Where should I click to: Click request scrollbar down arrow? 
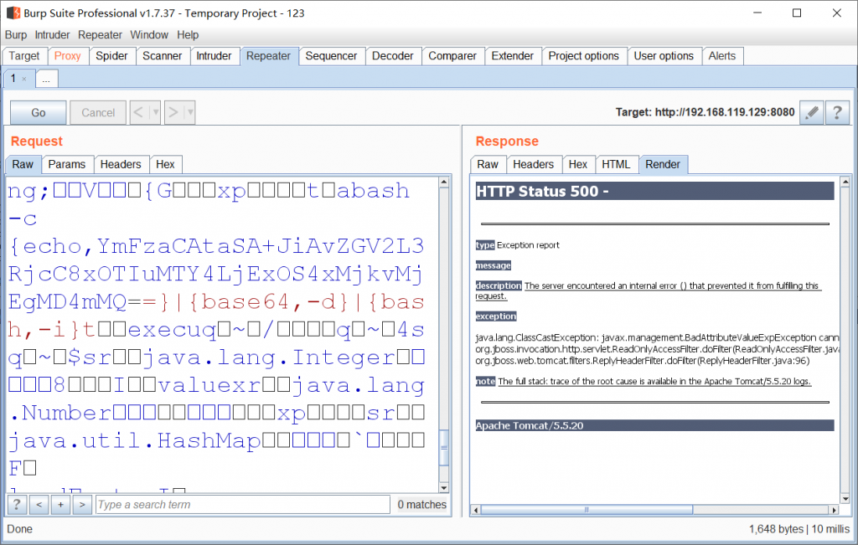[x=444, y=487]
